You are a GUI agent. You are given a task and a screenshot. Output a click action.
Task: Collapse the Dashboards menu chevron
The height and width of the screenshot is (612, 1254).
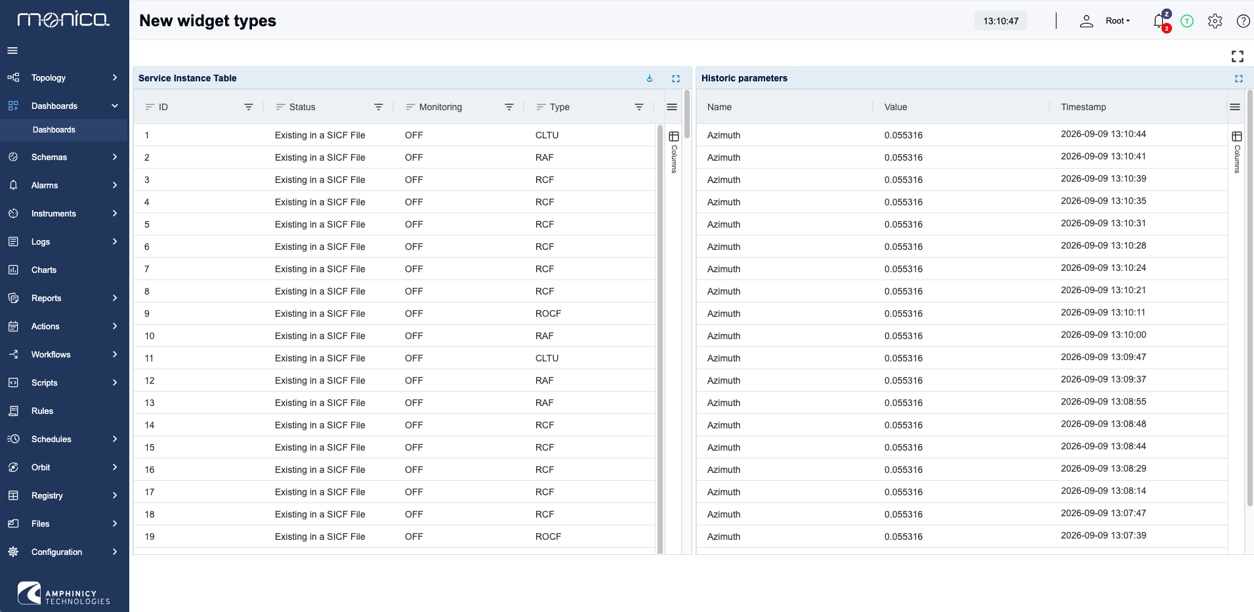click(115, 106)
